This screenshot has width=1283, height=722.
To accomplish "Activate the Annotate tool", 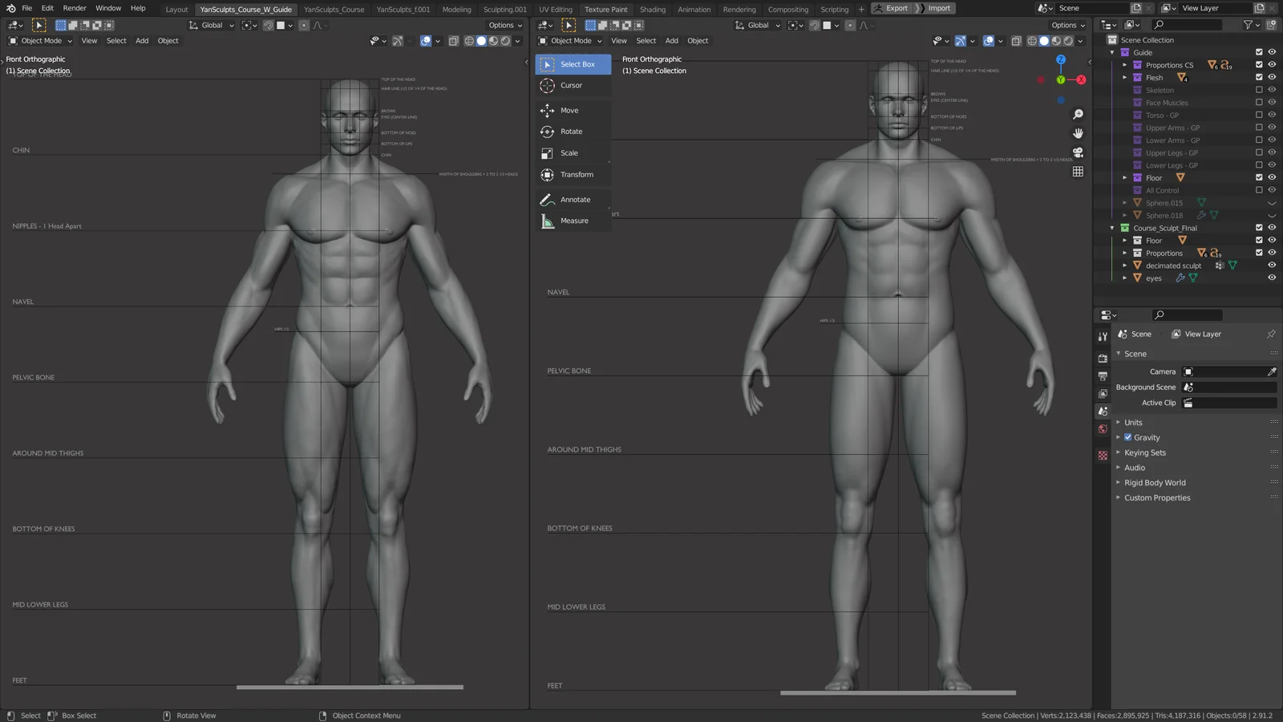I will pyautogui.click(x=574, y=199).
